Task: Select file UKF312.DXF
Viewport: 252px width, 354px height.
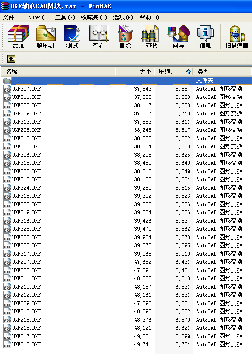Action: click(x=27, y=179)
